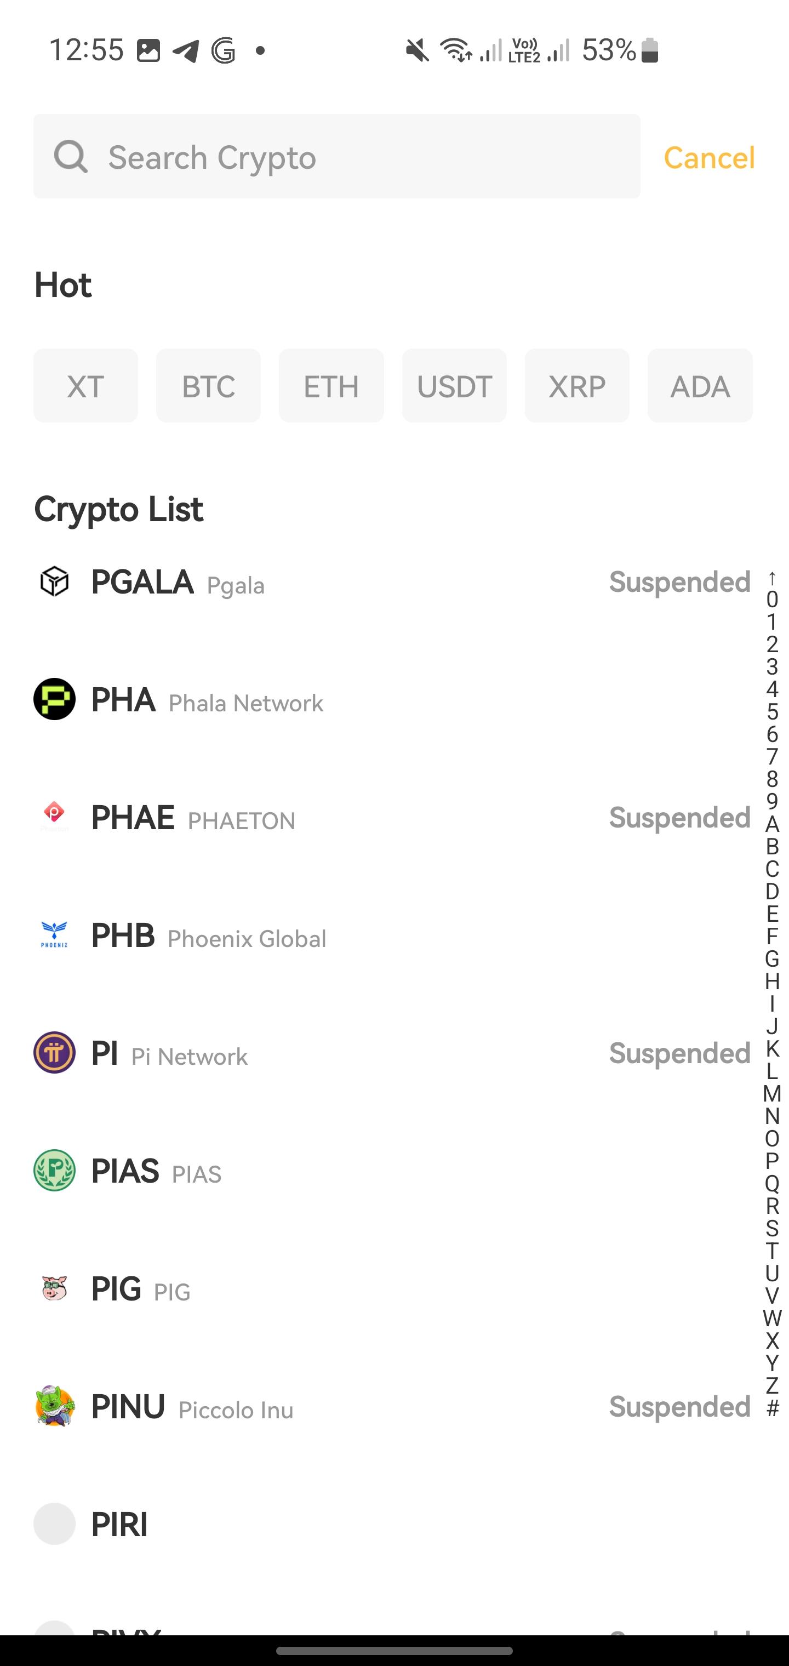Image resolution: width=789 pixels, height=1666 pixels.
Task: Tap the PHAETON red coin icon
Action: coord(54,816)
